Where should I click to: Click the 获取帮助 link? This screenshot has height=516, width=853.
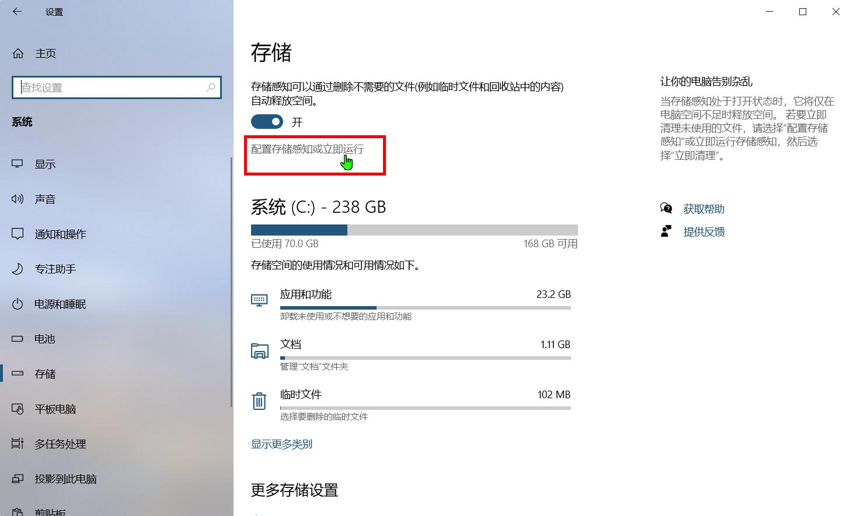pos(703,208)
